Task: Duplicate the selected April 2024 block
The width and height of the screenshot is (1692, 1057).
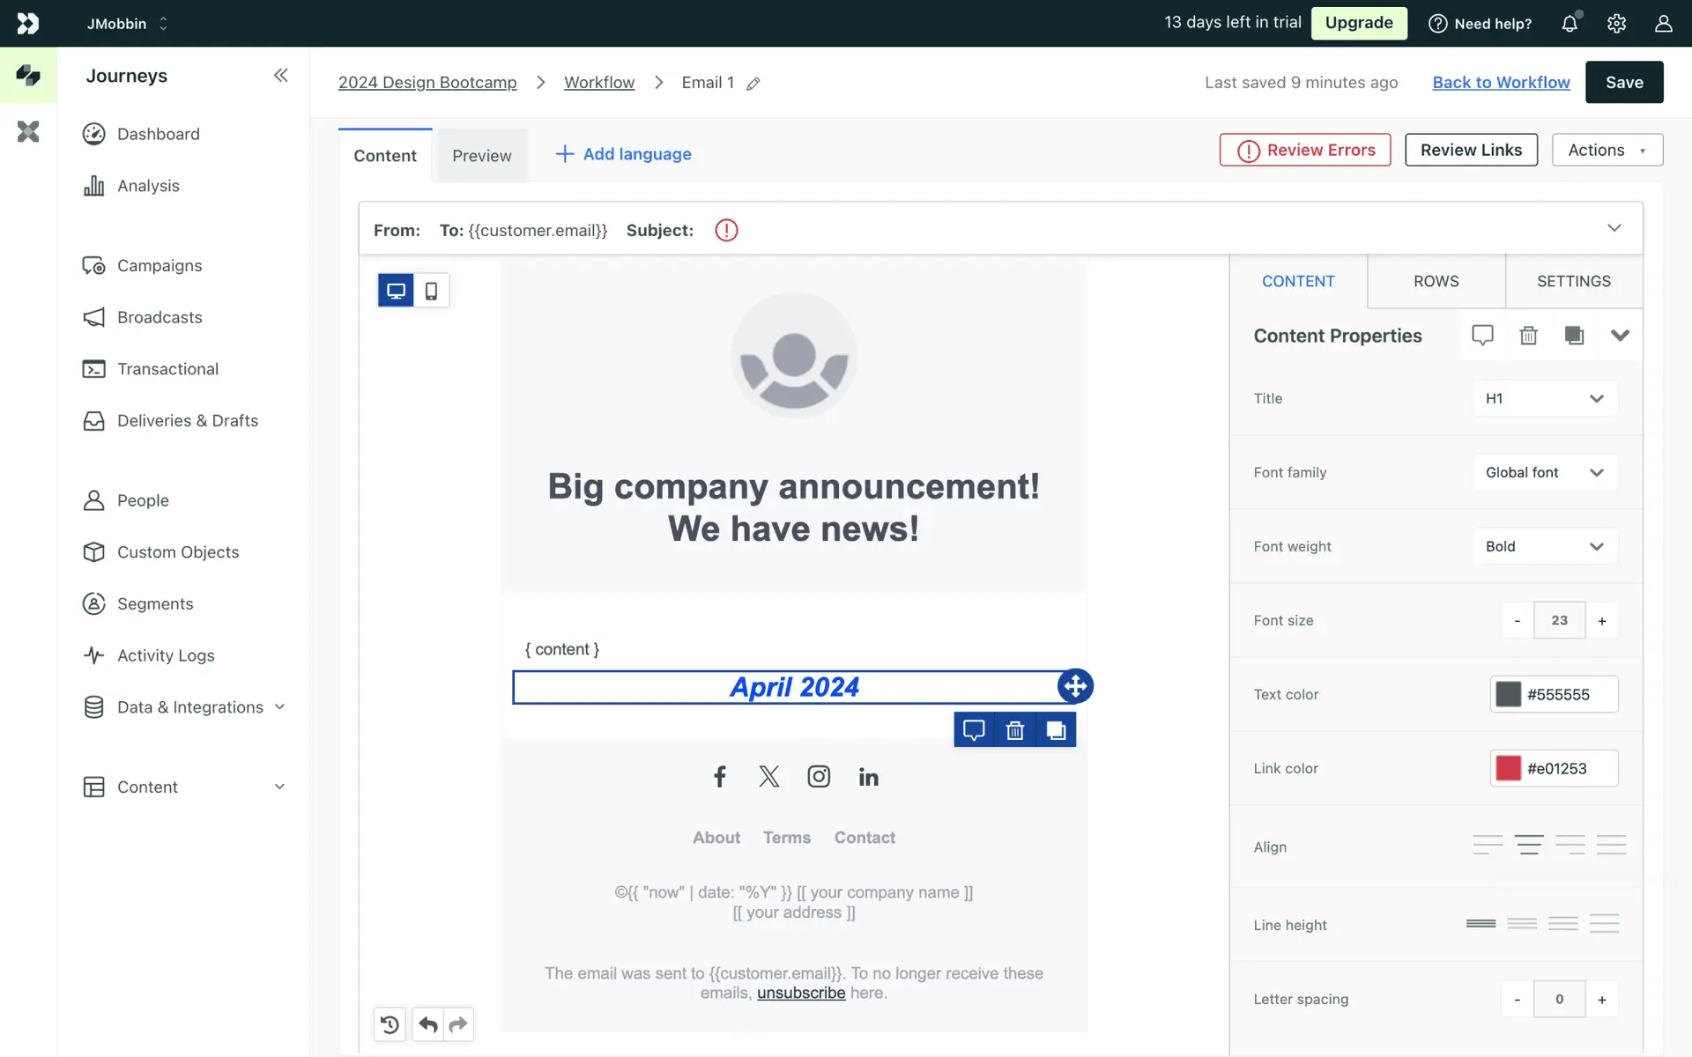Action: (x=1056, y=730)
